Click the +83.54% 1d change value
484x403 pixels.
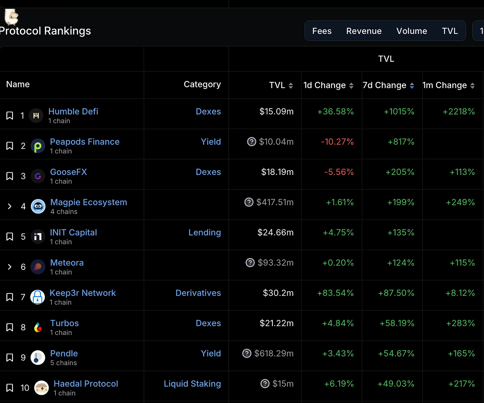pos(335,293)
